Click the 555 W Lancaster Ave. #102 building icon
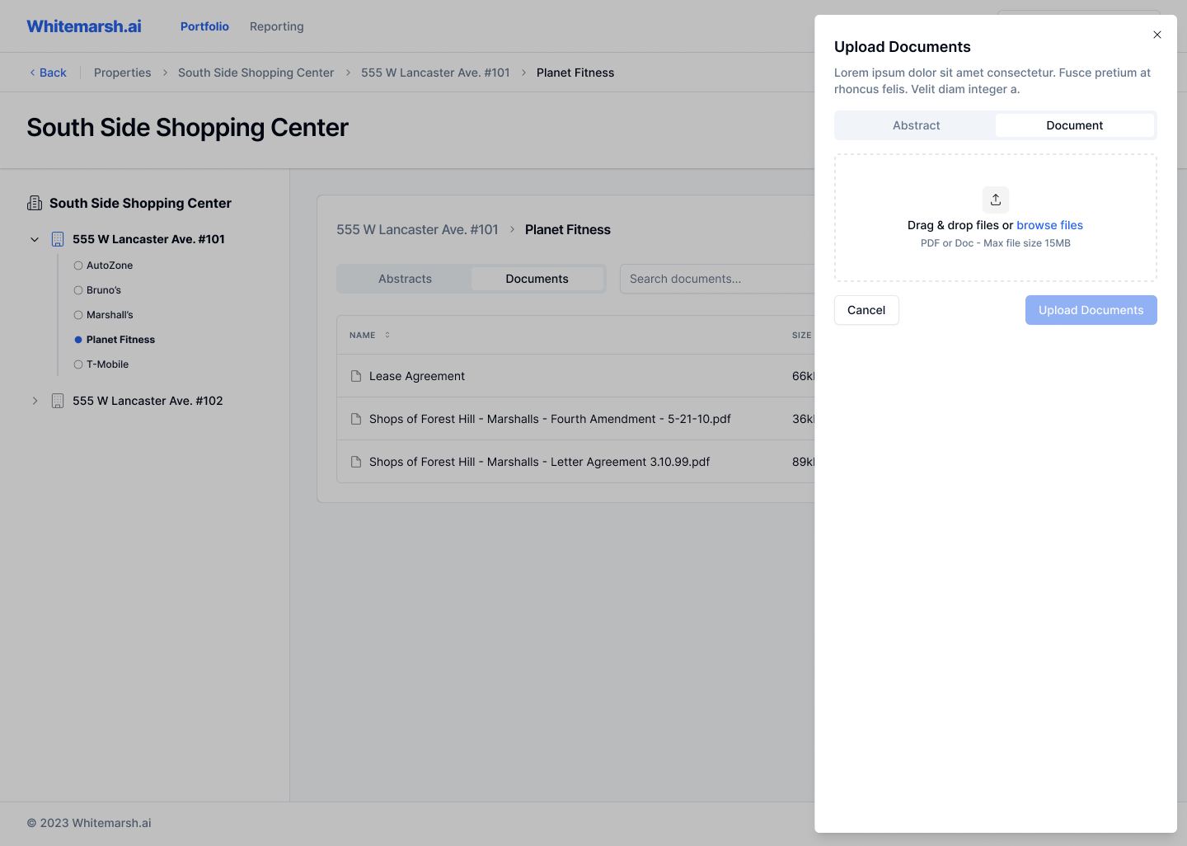This screenshot has height=846, width=1187. (x=58, y=401)
